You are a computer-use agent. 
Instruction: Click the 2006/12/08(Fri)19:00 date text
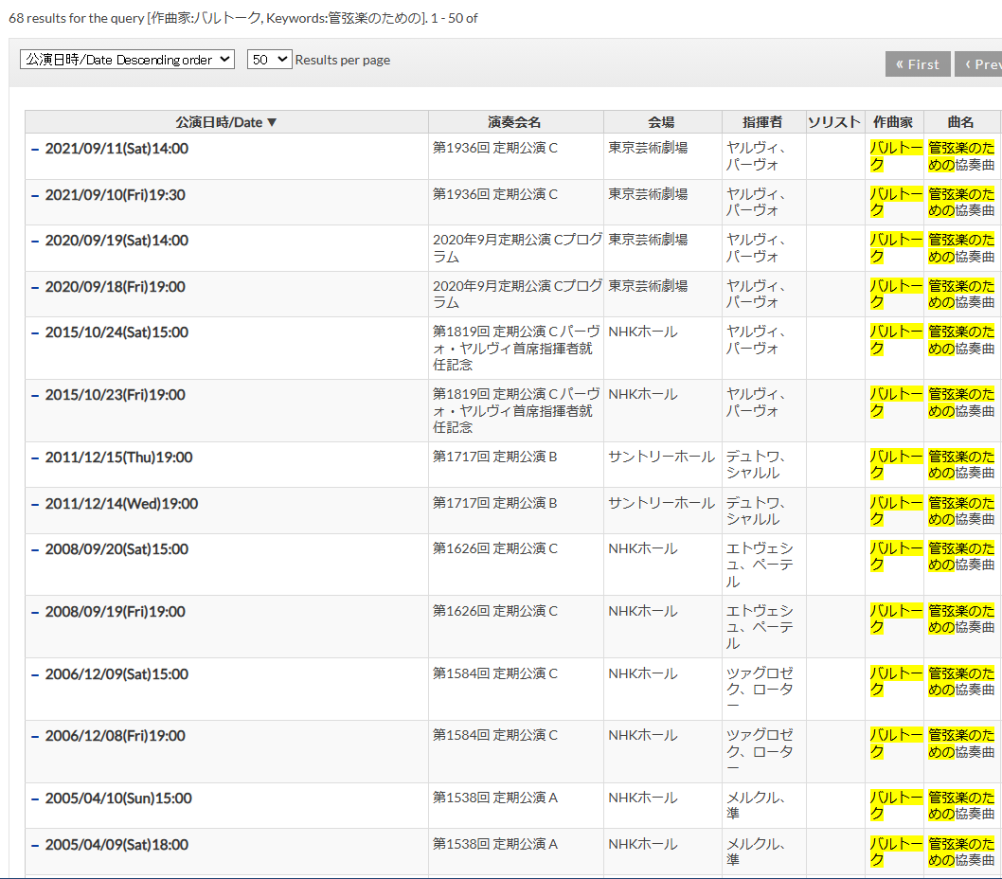coord(115,736)
